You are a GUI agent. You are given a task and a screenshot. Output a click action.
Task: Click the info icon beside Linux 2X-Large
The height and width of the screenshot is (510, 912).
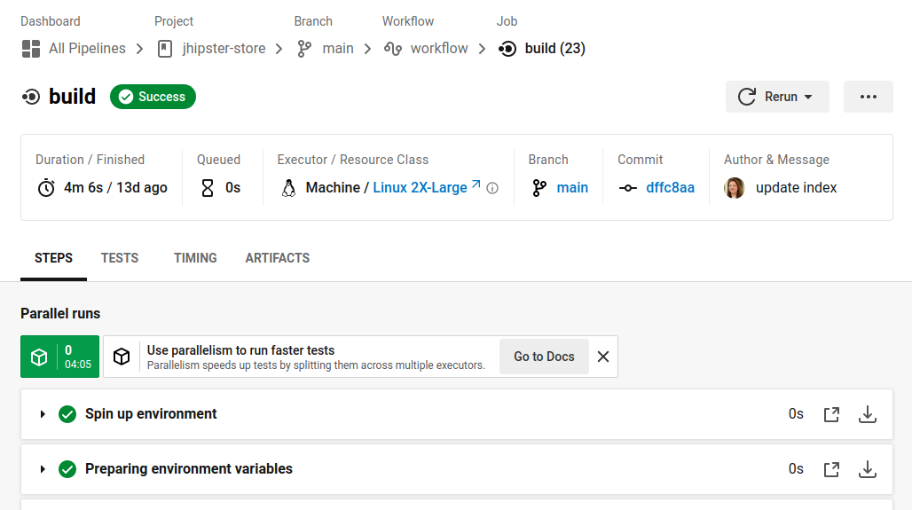point(492,188)
